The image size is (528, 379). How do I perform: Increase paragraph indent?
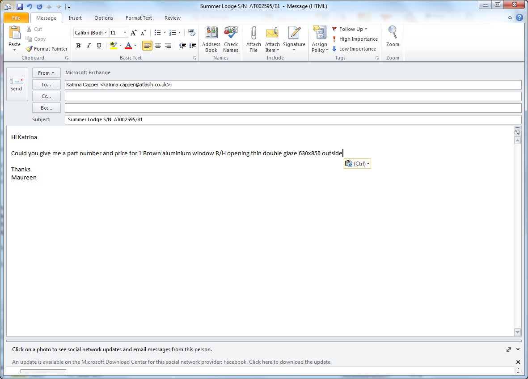tap(193, 46)
